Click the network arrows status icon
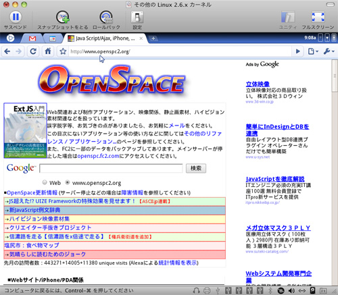The height and width of the screenshot is (295, 338). 302,290
